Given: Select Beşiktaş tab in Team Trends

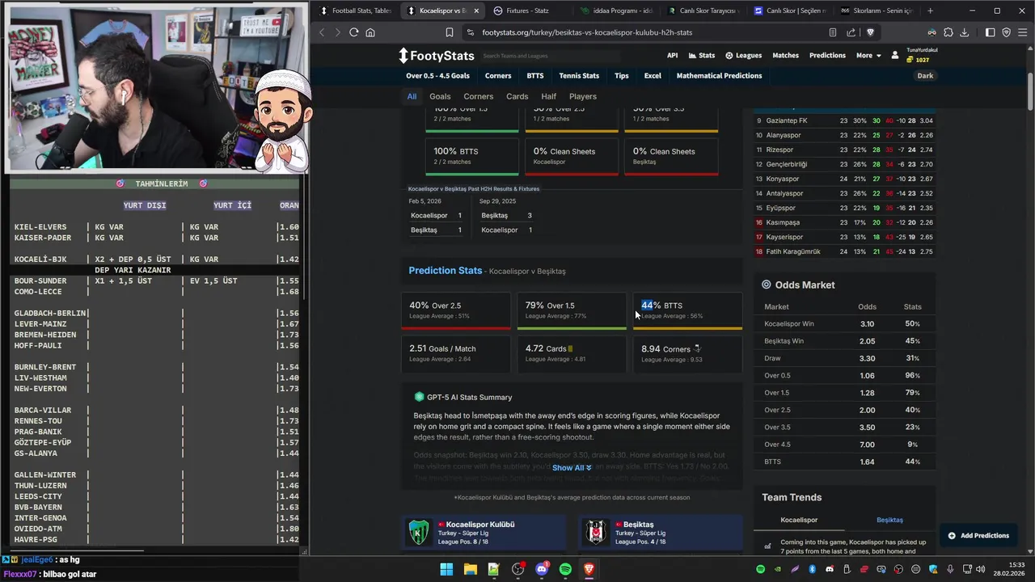Looking at the screenshot, I should (x=889, y=520).
